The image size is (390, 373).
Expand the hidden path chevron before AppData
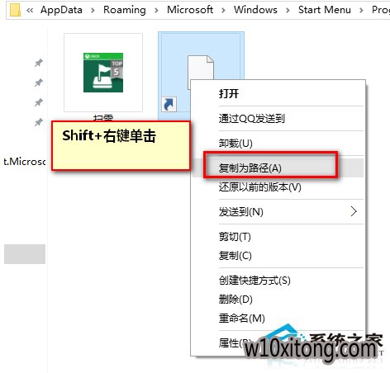click(x=30, y=10)
